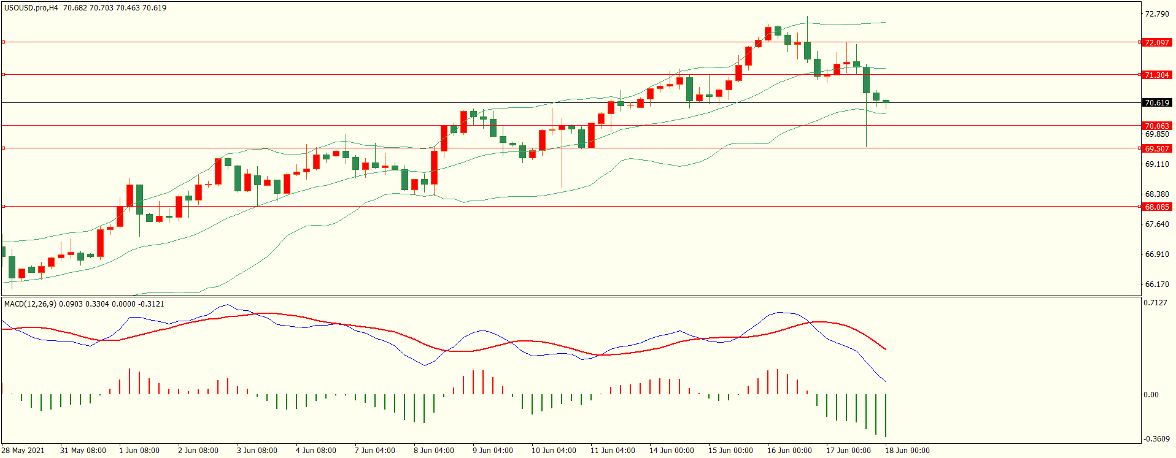The image size is (1176, 458).
Task: Click 72.790 at top of price axis
Action: point(1156,14)
